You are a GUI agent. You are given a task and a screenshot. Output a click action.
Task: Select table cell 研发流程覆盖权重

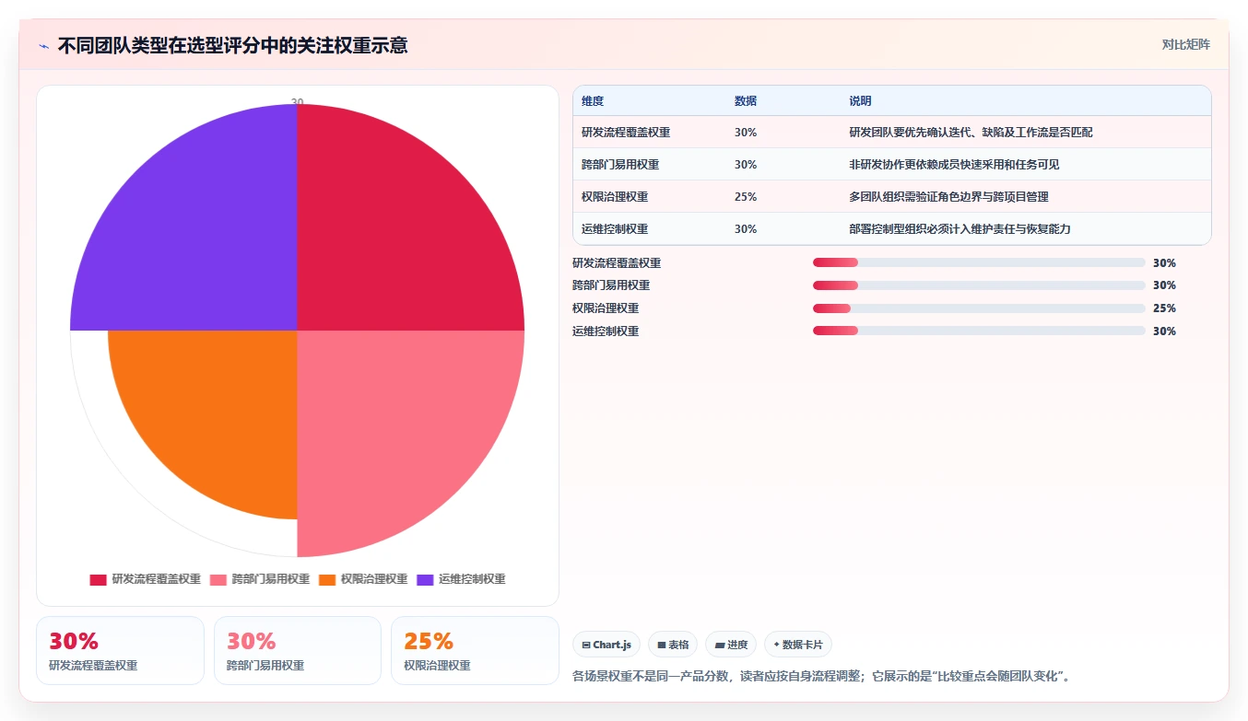[x=626, y=133]
